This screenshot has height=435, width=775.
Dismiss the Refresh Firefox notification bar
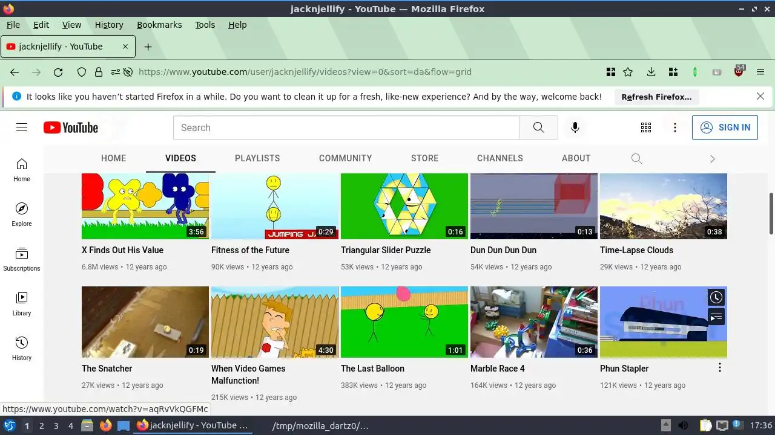pos(760,96)
